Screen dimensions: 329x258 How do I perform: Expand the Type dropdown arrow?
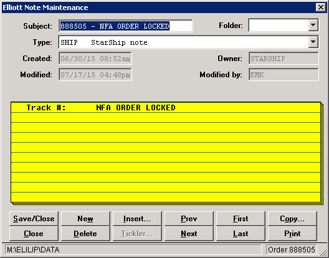point(313,42)
